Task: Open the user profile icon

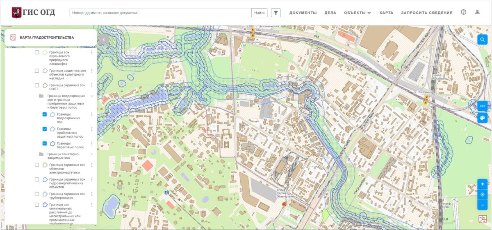Action: [477, 12]
